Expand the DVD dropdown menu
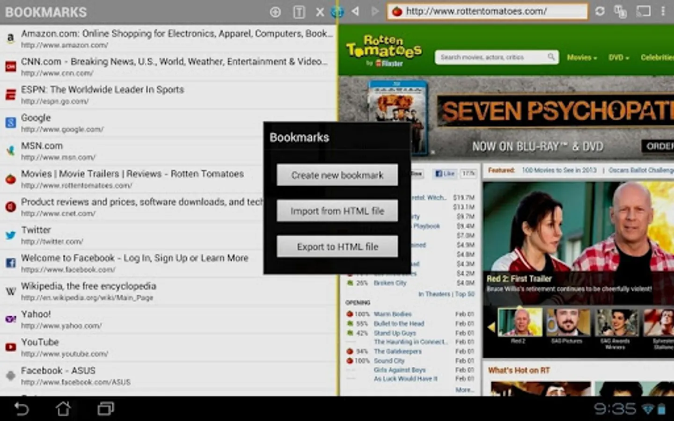Image resolution: width=674 pixels, height=421 pixels. click(618, 58)
